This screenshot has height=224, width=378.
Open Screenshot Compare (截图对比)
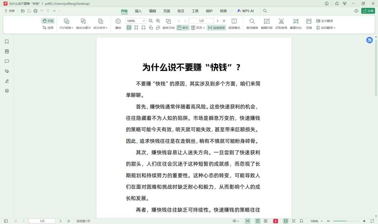point(296,24)
